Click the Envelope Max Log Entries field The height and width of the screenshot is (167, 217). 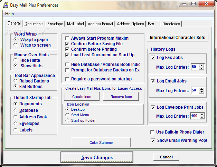pos(195,116)
